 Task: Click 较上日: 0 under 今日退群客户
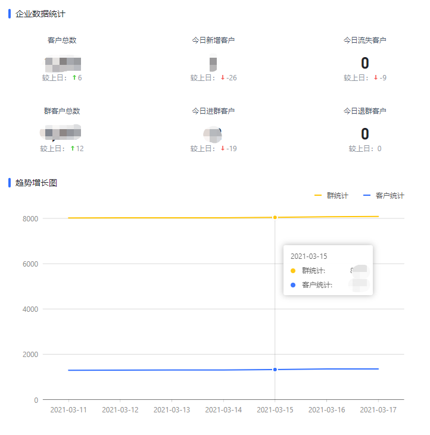click(x=365, y=149)
